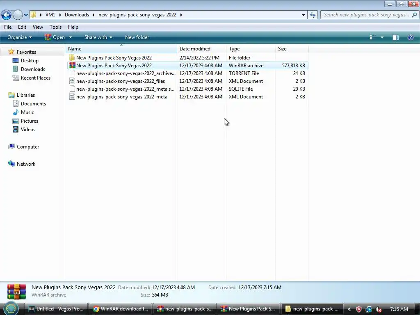Click the 577,818 KB size cell
This screenshot has width=420, height=315.
coord(293,65)
